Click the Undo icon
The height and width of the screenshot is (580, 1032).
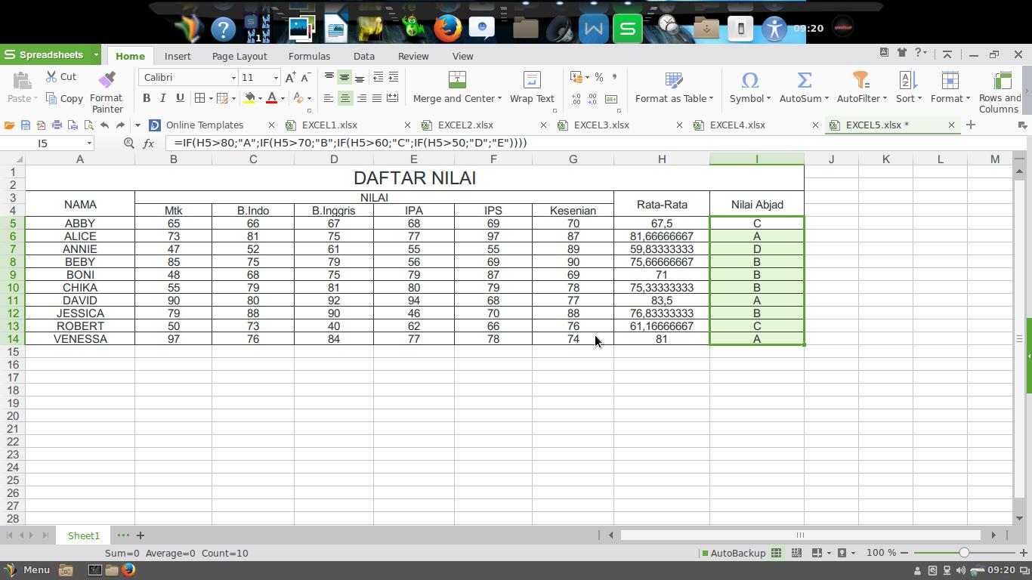point(105,125)
